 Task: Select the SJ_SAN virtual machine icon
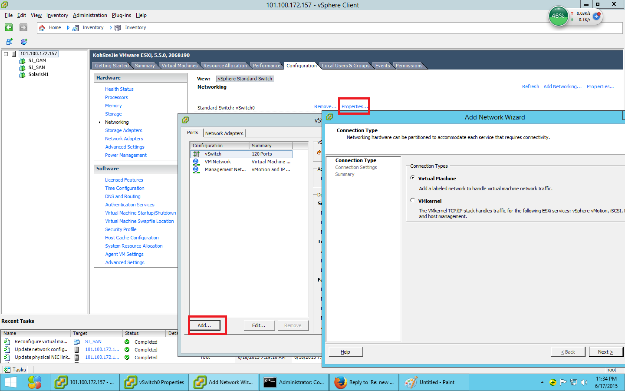(22, 68)
